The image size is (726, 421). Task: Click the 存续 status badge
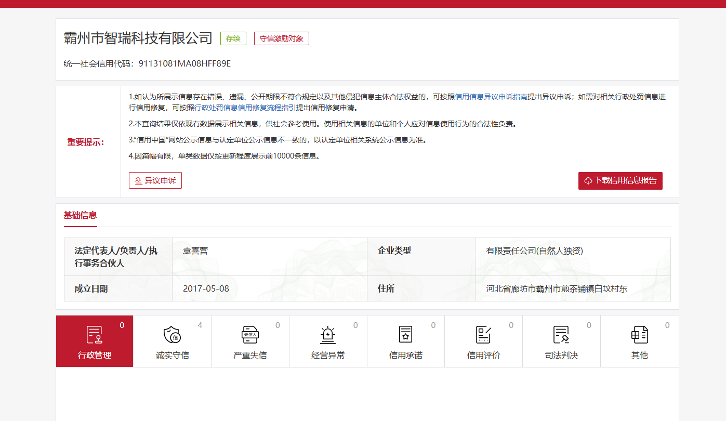point(233,38)
